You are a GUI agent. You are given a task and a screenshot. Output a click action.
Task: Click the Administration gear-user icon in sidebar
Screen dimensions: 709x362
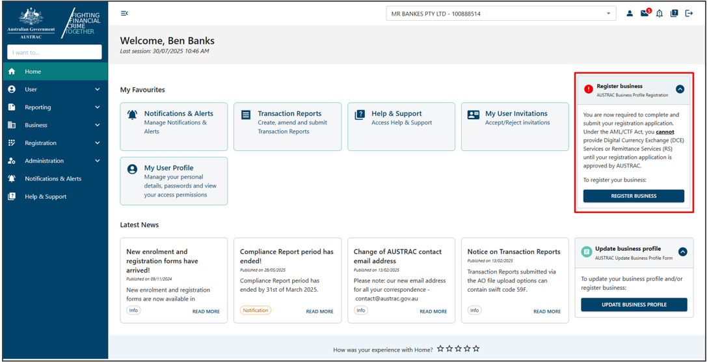coord(12,161)
